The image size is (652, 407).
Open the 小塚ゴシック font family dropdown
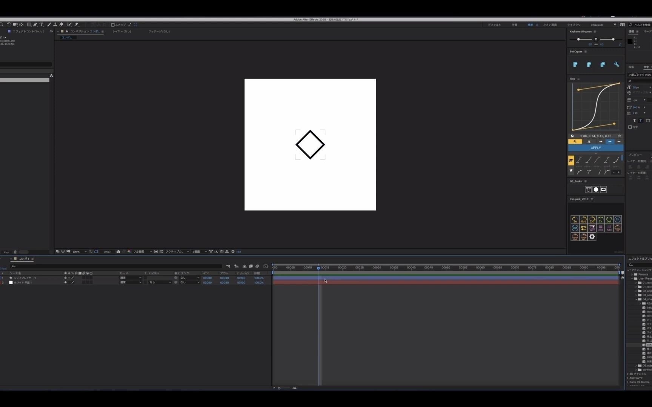click(x=640, y=75)
